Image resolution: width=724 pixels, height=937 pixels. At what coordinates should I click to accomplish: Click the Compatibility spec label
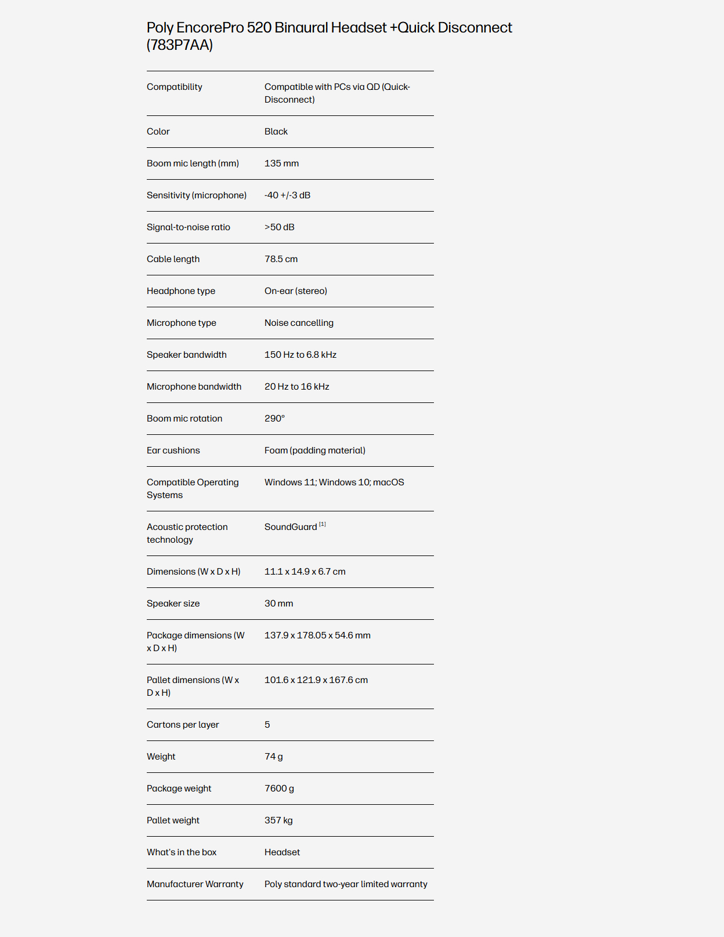click(x=174, y=87)
